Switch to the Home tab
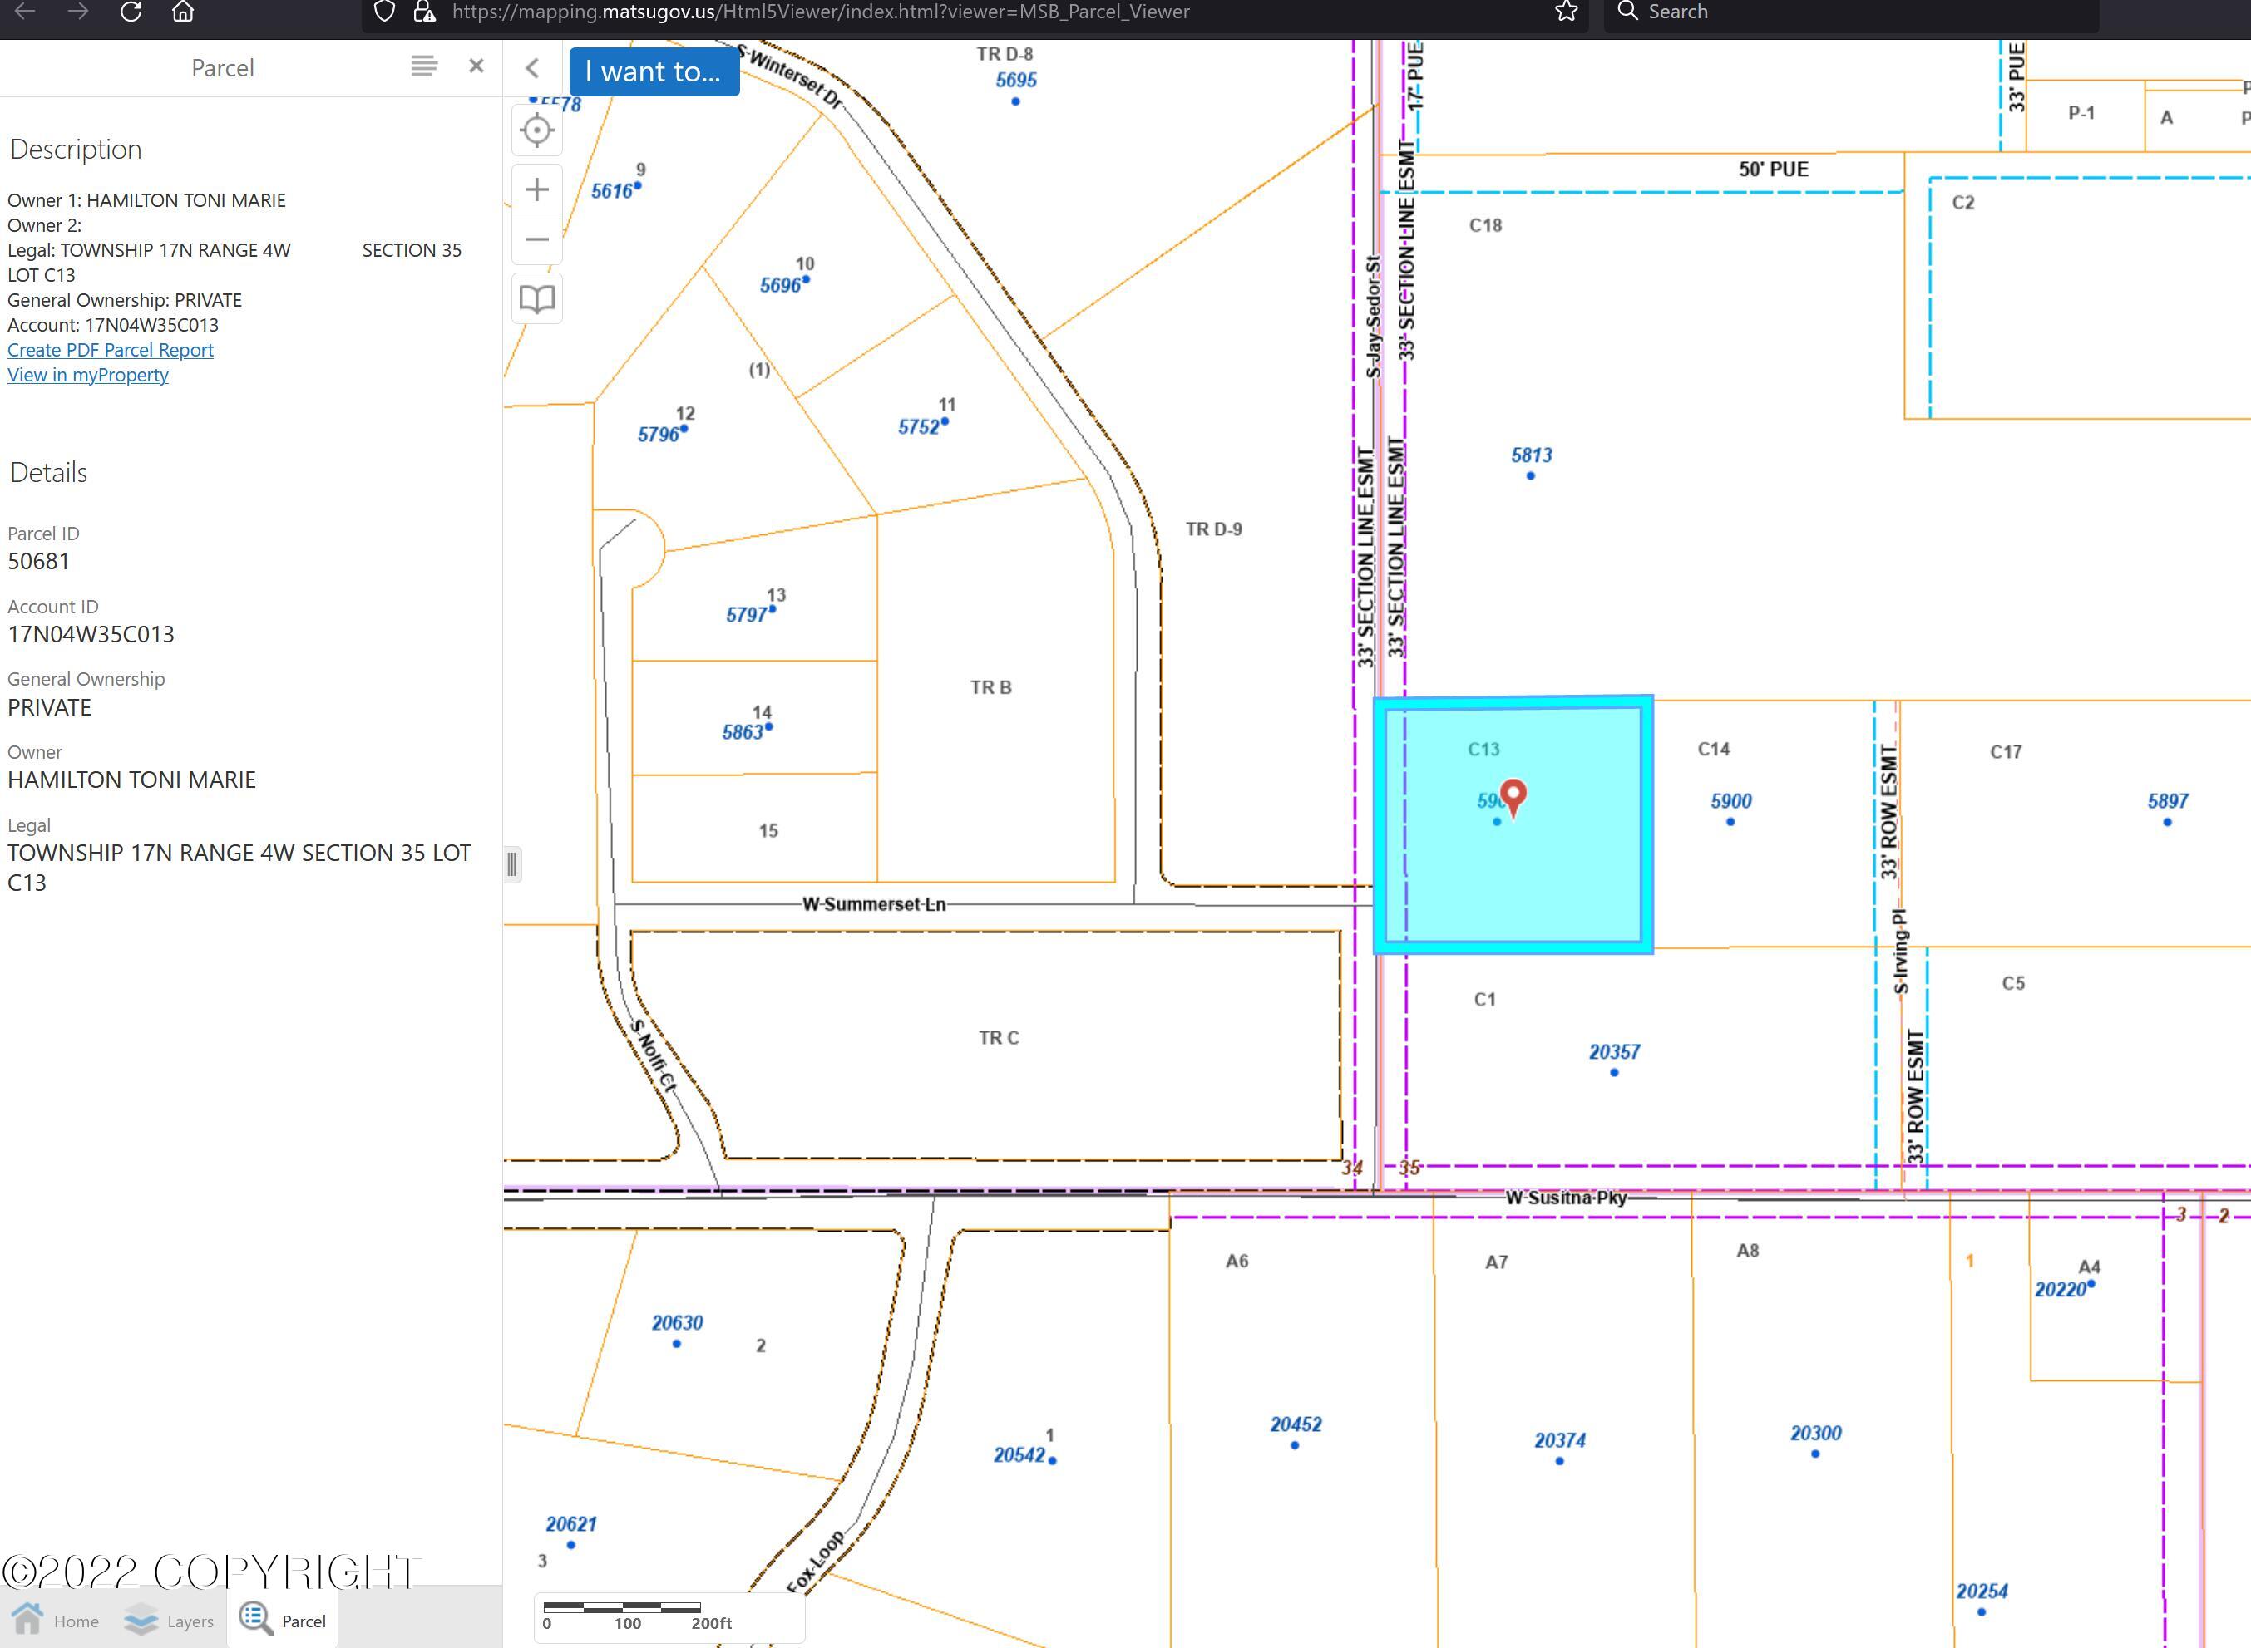The width and height of the screenshot is (2251, 1648). (56, 1620)
